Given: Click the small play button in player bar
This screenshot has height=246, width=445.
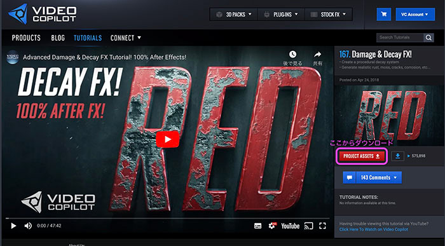Looking at the screenshot, I should click(x=13, y=226).
